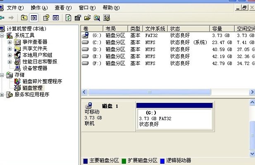Sort by the 容量 column header

pos(222,29)
